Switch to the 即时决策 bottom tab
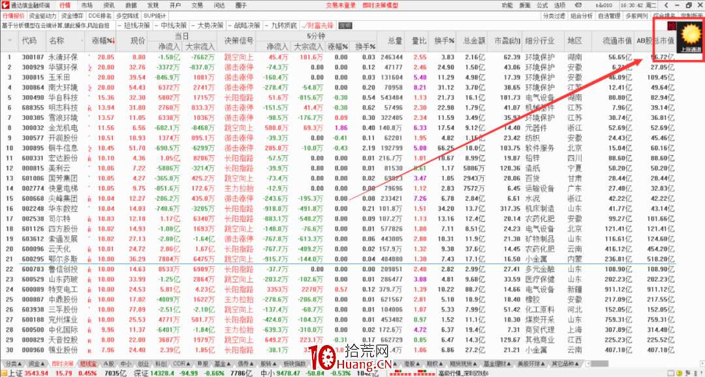Image resolution: width=705 pixels, height=377 pixels. coord(62,363)
